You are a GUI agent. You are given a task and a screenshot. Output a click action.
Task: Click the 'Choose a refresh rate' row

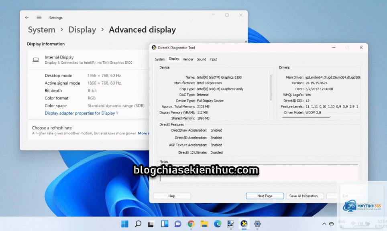(88, 130)
